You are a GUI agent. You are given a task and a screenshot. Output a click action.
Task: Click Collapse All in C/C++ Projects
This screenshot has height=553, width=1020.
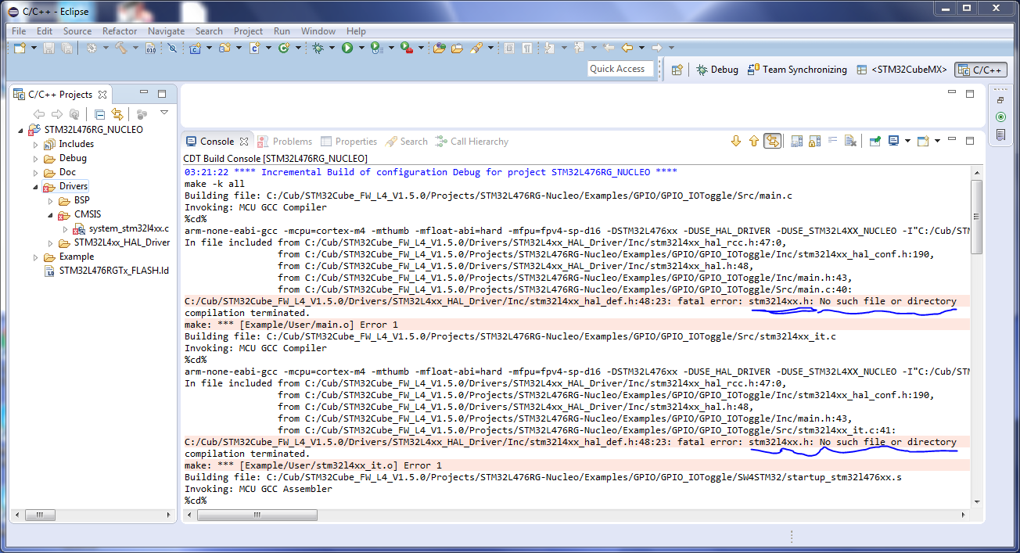99,114
